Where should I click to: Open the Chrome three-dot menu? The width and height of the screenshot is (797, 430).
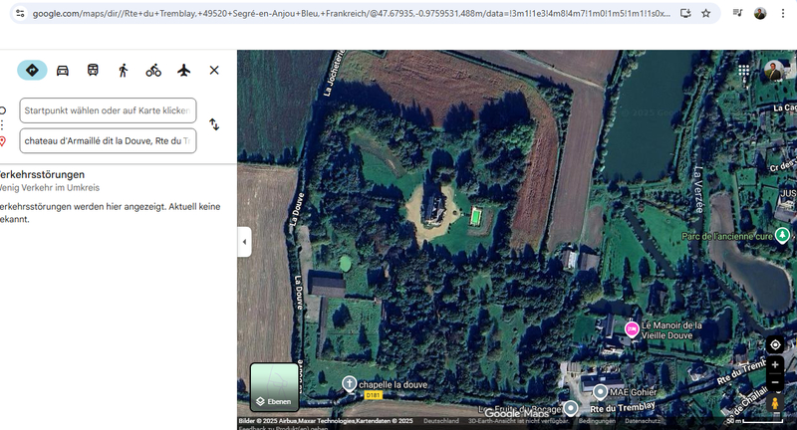783,14
